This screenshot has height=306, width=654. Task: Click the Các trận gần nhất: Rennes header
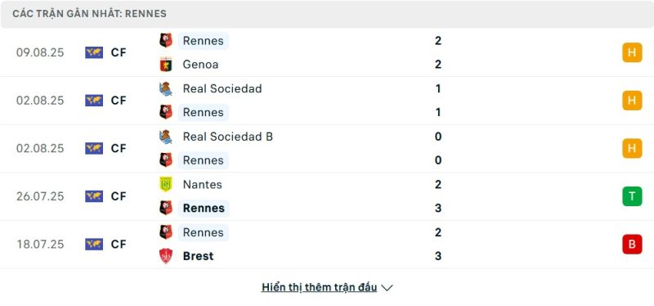click(x=89, y=14)
